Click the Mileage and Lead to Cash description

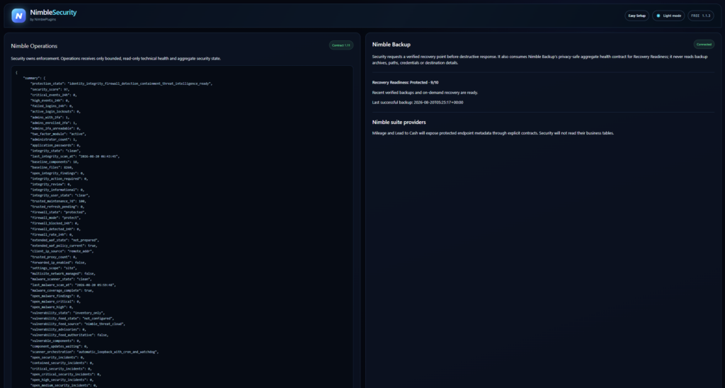point(493,133)
